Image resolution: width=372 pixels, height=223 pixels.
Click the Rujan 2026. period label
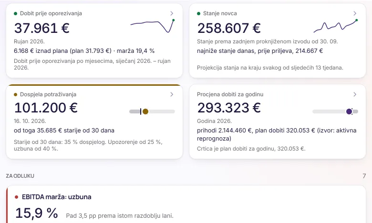click(x=29, y=41)
